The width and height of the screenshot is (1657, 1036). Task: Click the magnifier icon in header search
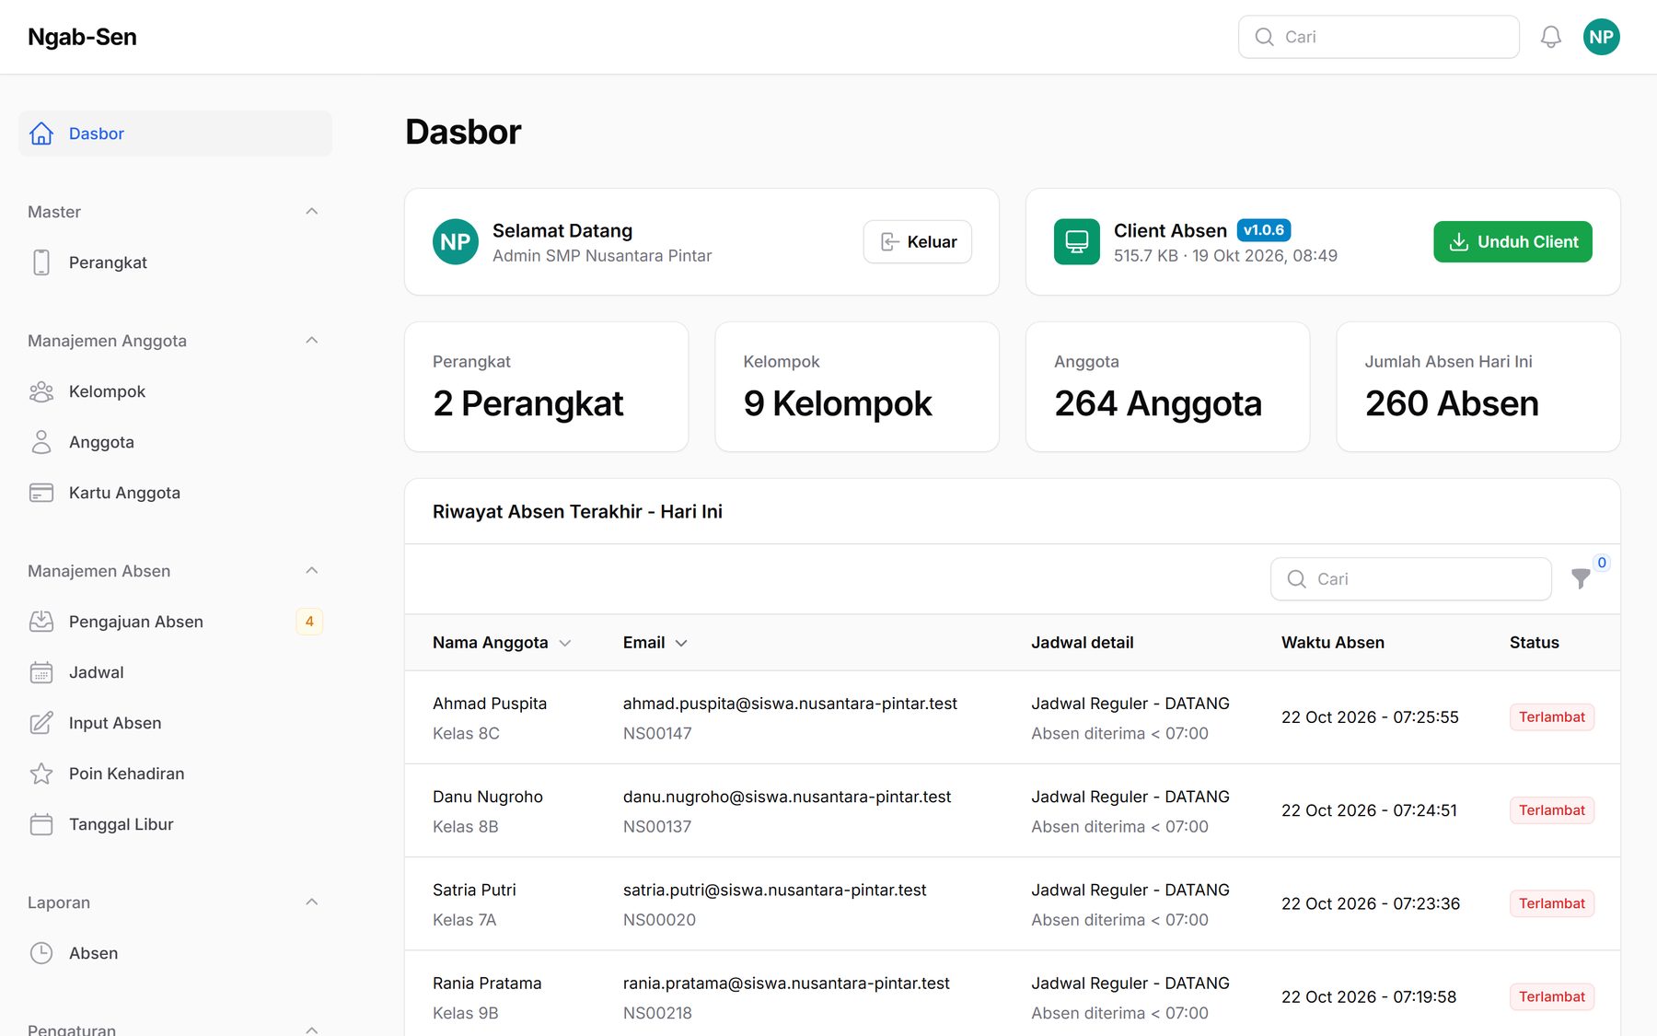(x=1265, y=37)
